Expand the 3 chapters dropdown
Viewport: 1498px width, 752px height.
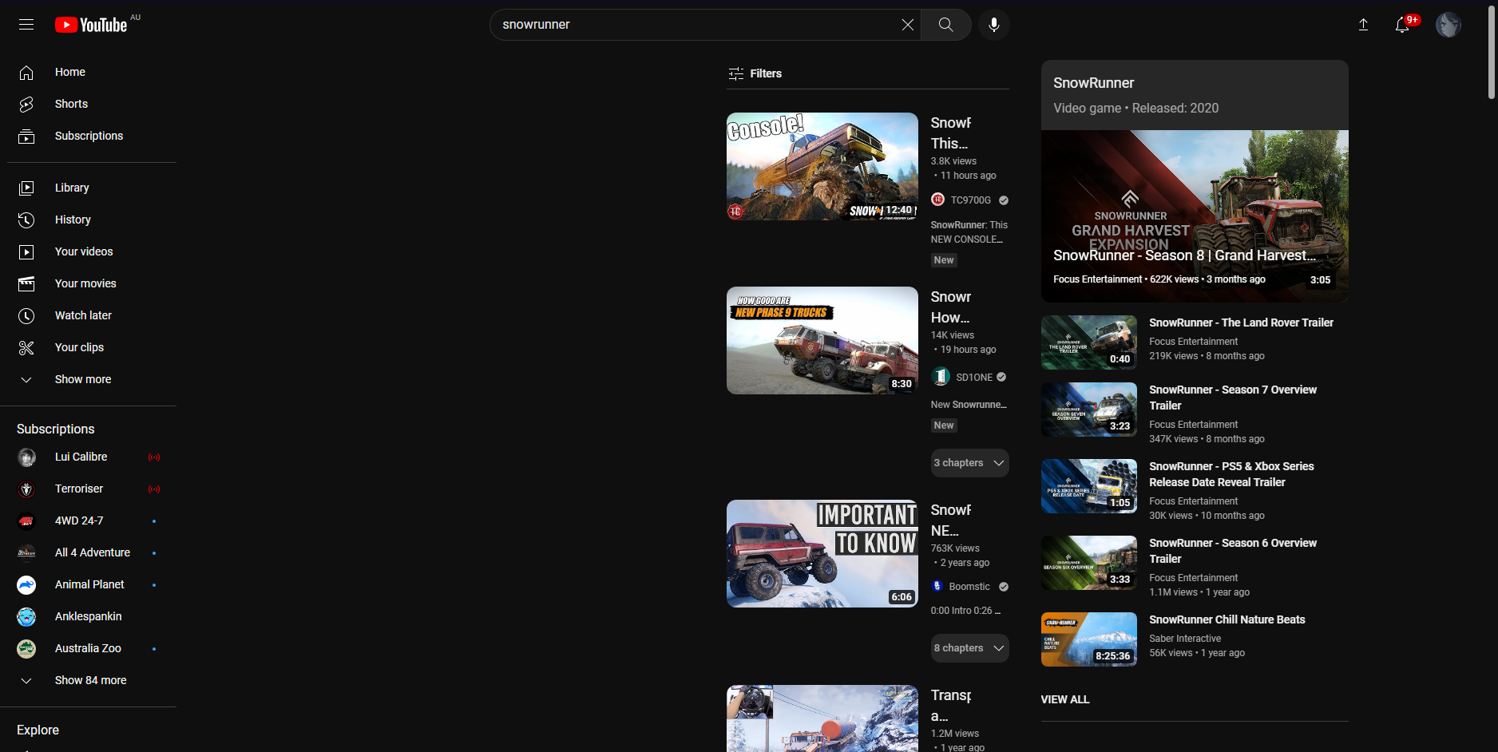coord(969,463)
